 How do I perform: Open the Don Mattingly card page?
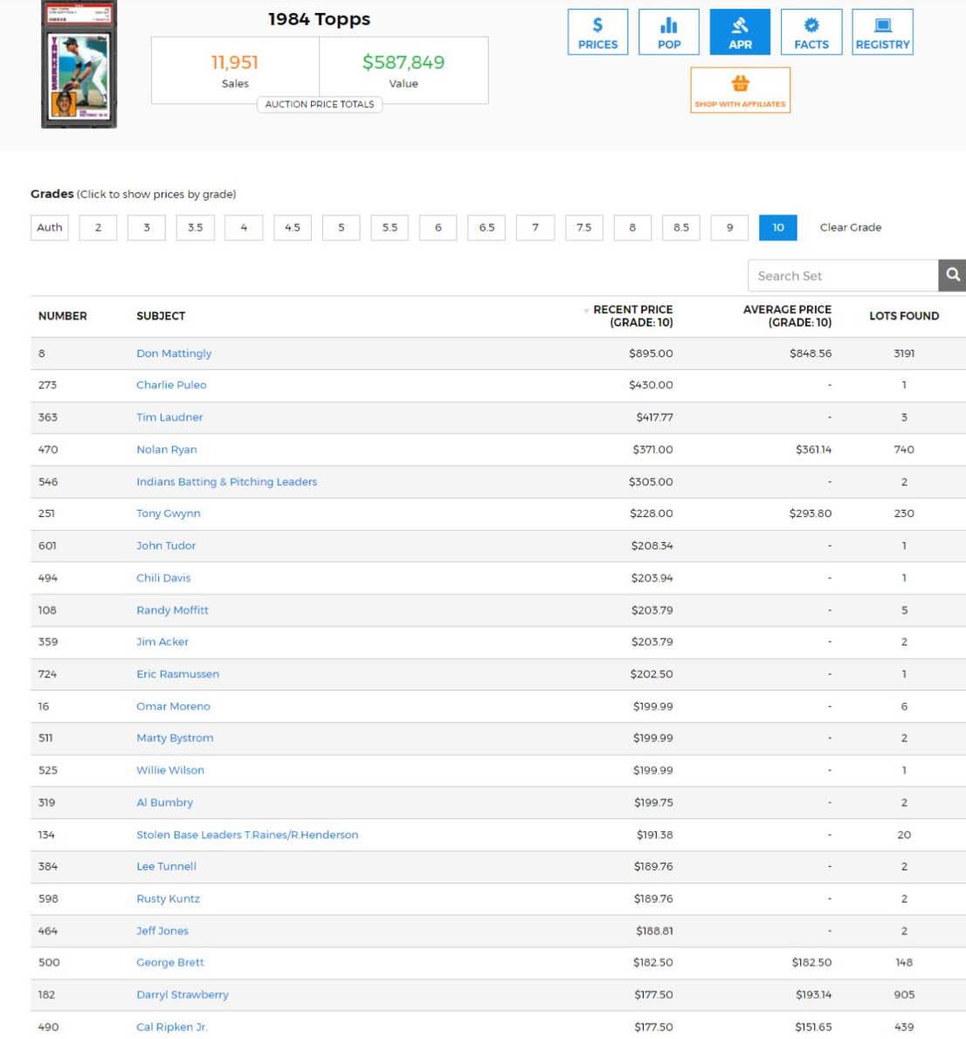coord(175,354)
